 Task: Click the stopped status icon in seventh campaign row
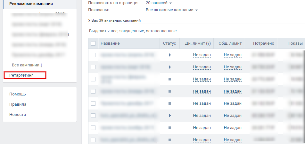pos(169,128)
